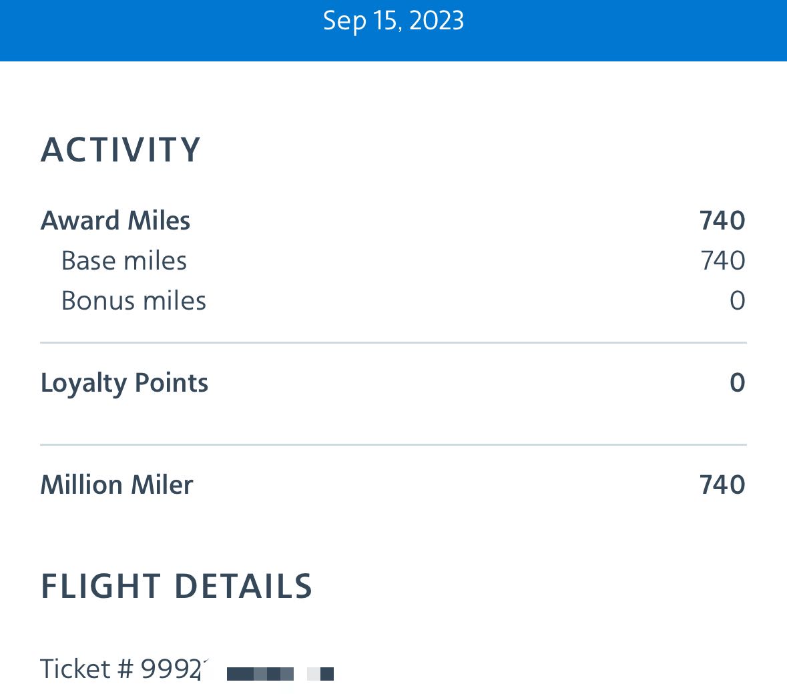This screenshot has width=787, height=698.
Task: Click the dark pixelated ticket number block
Action: (260, 674)
